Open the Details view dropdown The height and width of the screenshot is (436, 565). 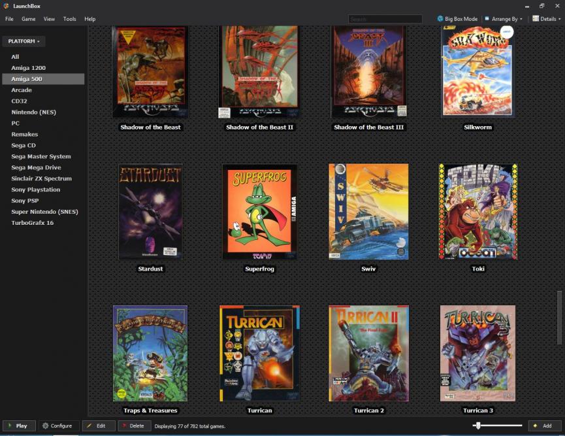pos(546,19)
